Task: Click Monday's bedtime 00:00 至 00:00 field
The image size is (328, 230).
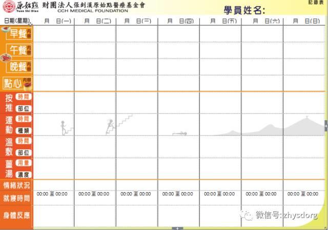Action: coord(52,194)
